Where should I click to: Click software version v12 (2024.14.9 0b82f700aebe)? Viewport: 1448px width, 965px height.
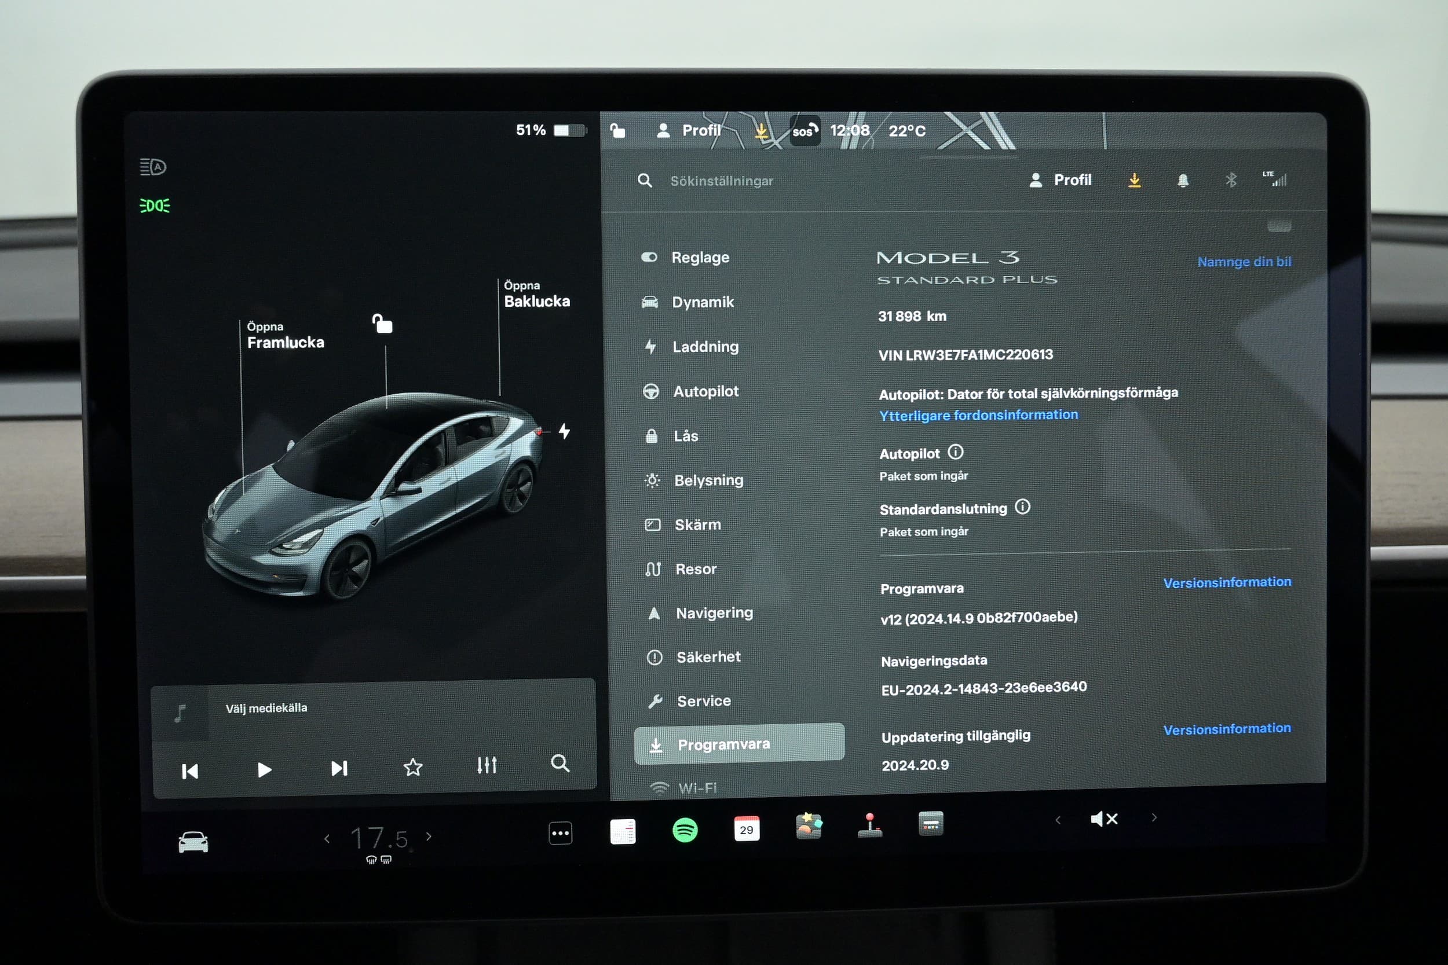coord(979,618)
